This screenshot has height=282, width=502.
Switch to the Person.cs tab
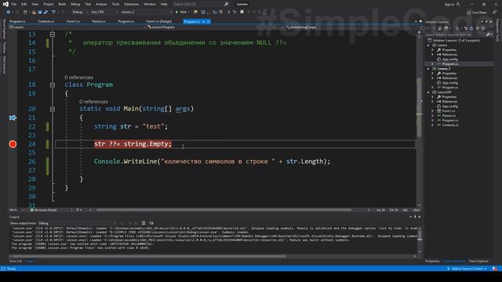tap(99, 21)
